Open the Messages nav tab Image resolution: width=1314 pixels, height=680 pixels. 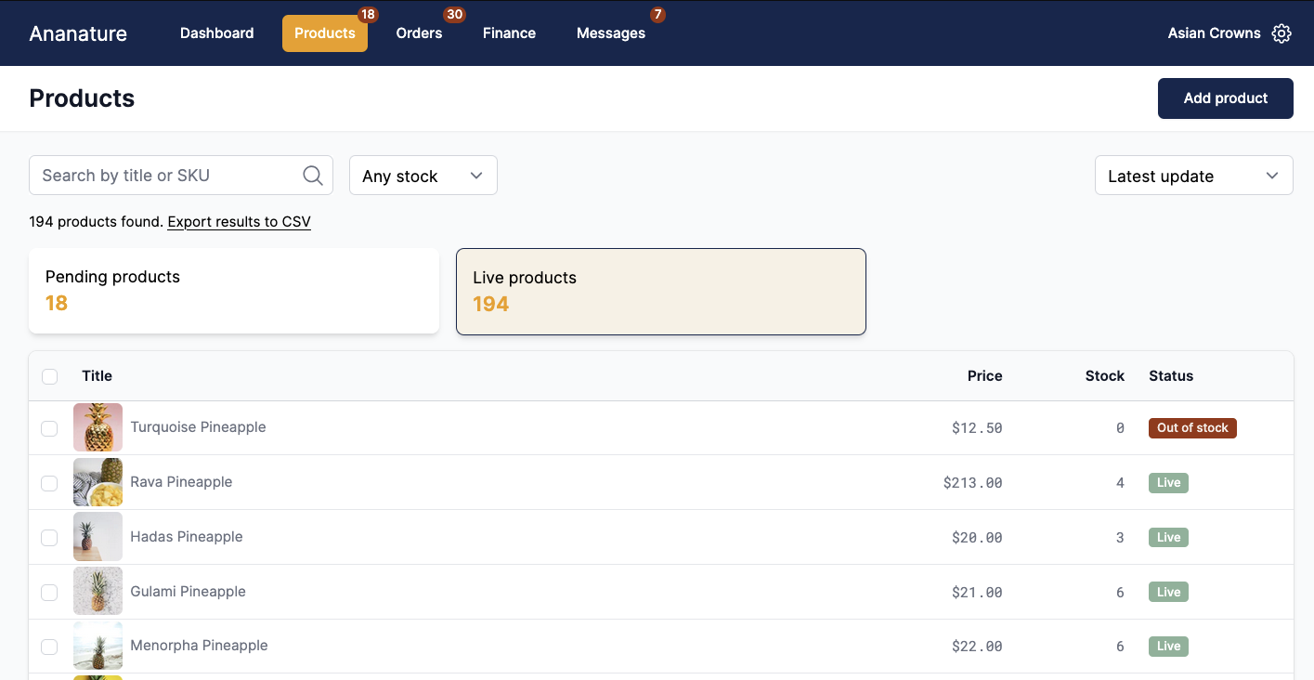[x=611, y=33]
